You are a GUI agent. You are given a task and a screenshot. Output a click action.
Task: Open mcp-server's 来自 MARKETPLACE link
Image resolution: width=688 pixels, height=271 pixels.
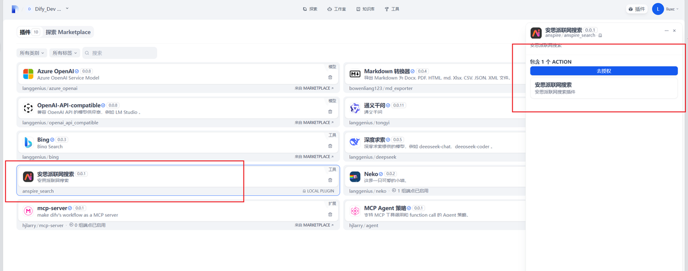coord(314,225)
